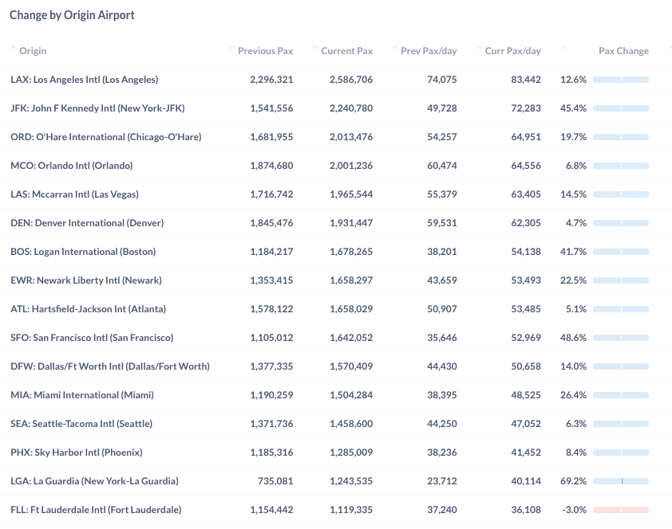
Task: Click the LAX Los Angeles Intl row
Action: tap(336, 80)
